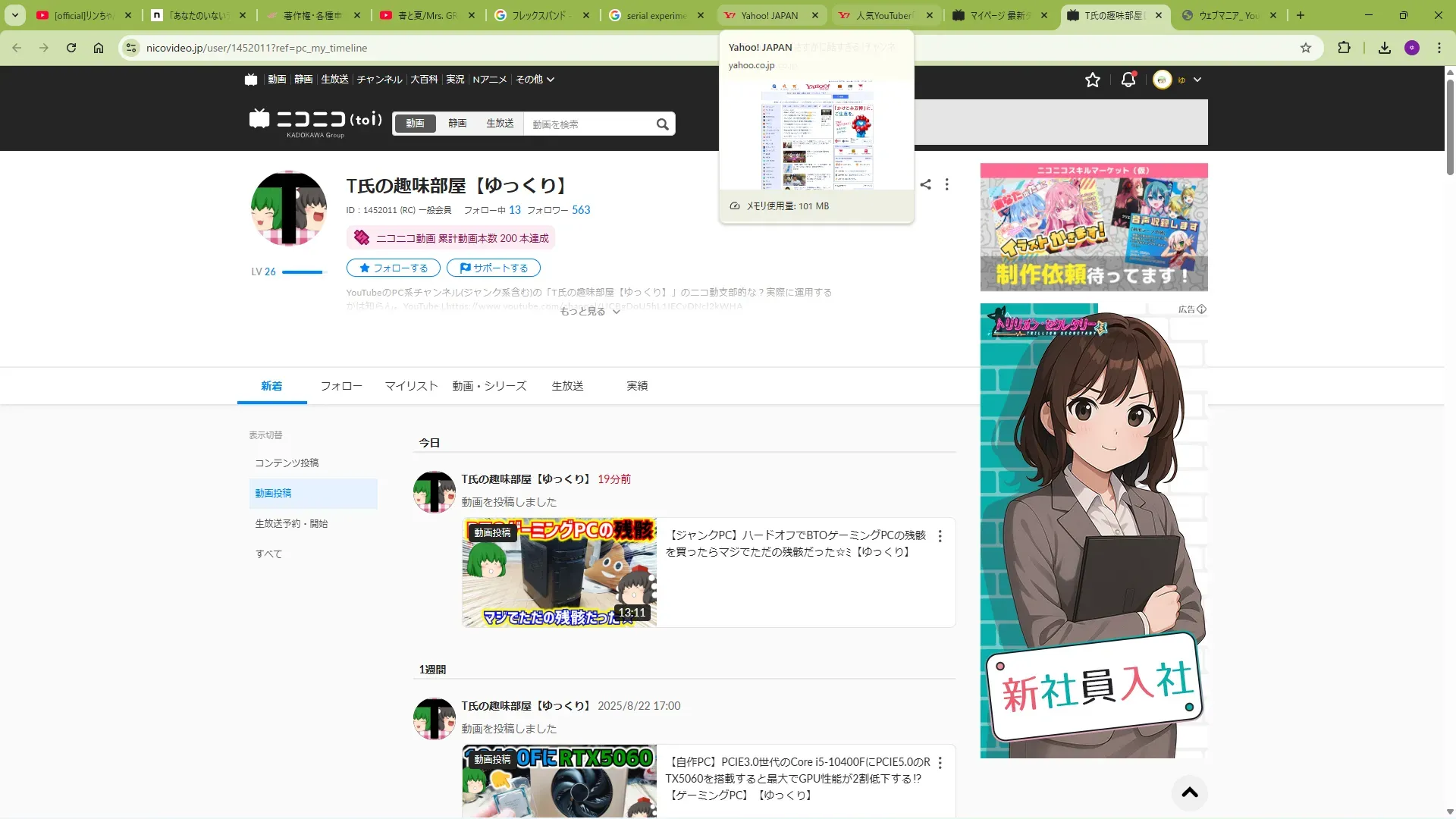The height and width of the screenshot is (819, 1456).
Task: Click the star favorites icon in header
Action: click(x=1092, y=80)
